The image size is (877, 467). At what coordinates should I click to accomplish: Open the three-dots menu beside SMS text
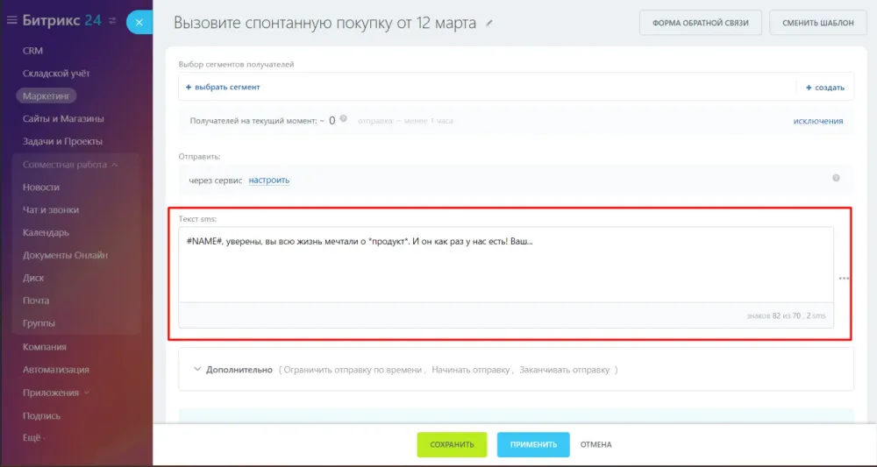point(844,279)
